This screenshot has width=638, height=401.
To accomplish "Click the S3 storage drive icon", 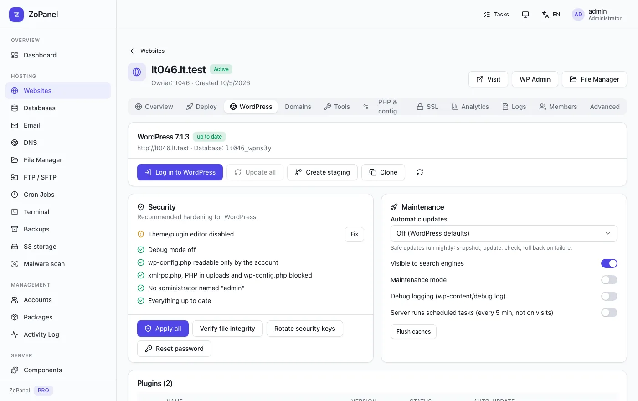I will coord(15,247).
